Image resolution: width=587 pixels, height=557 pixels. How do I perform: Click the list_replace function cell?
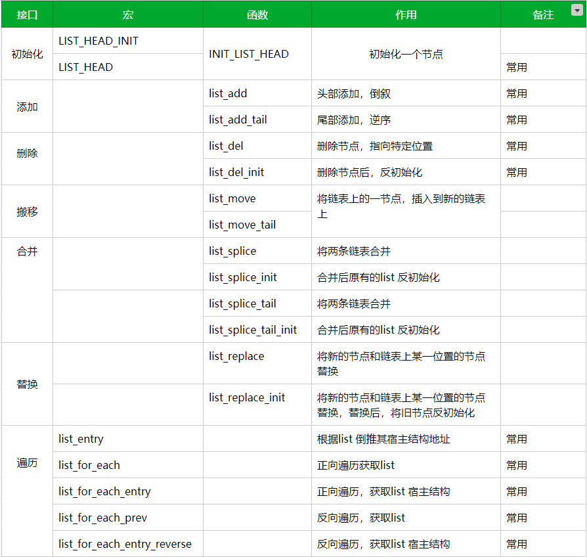point(257,363)
